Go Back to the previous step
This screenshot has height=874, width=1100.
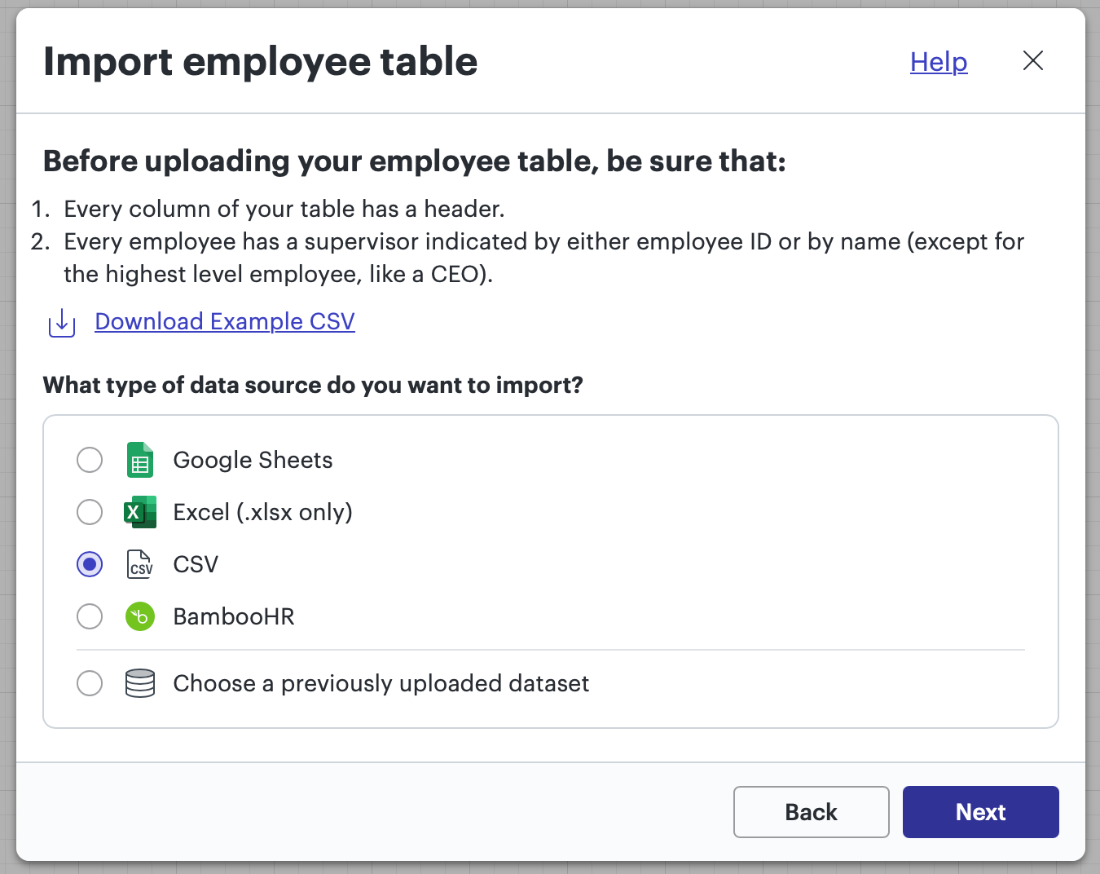(x=811, y=812)
